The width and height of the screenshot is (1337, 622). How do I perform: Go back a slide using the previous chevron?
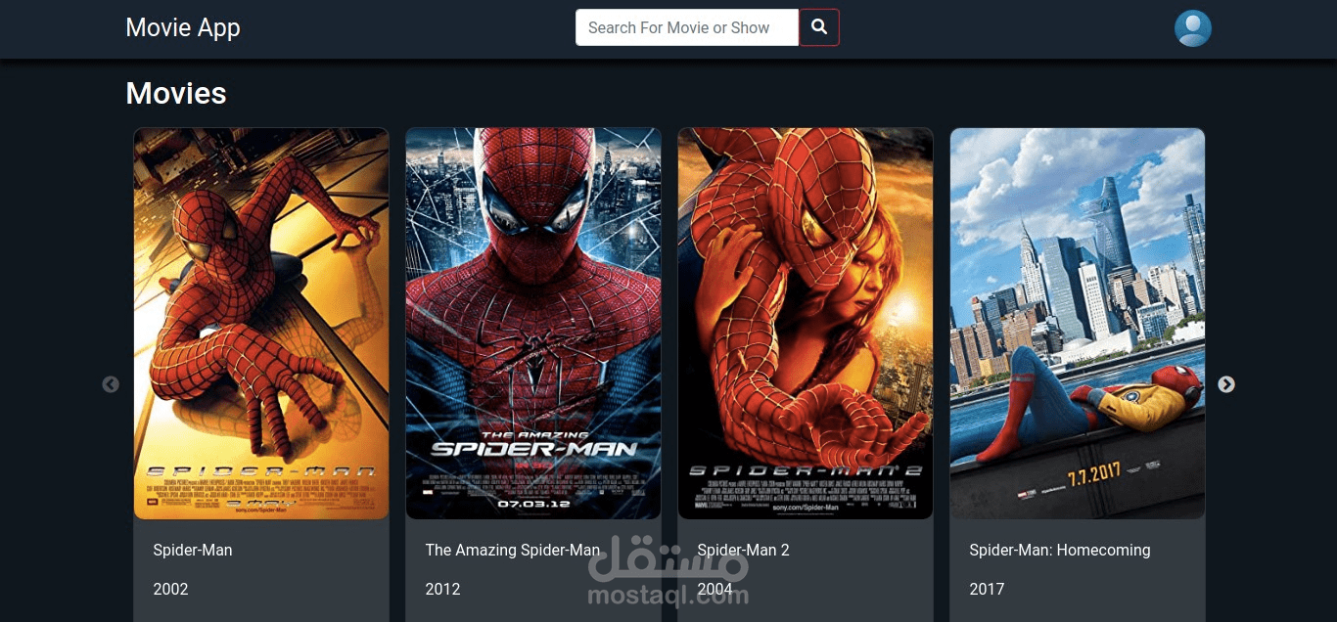point(111,384)
